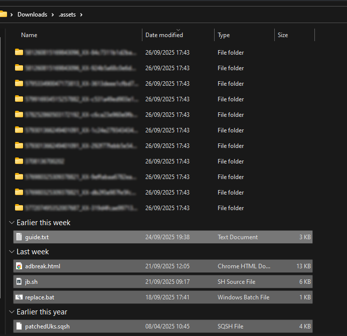Click the guide.txt text document icon

pyautogui.click(x=19, y=237)
